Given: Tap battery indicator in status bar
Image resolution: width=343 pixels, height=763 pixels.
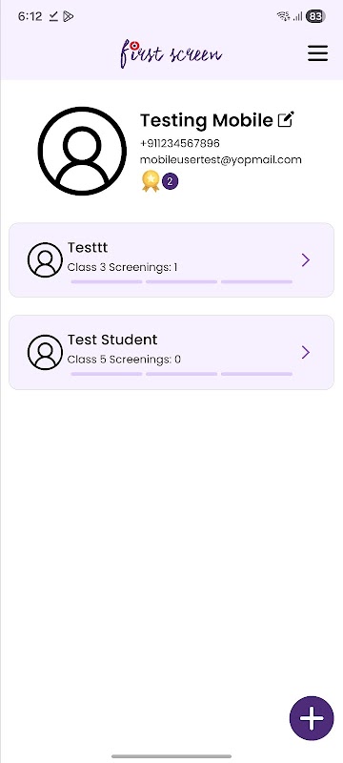Looking at the screenshot, I should click(315, 16).
